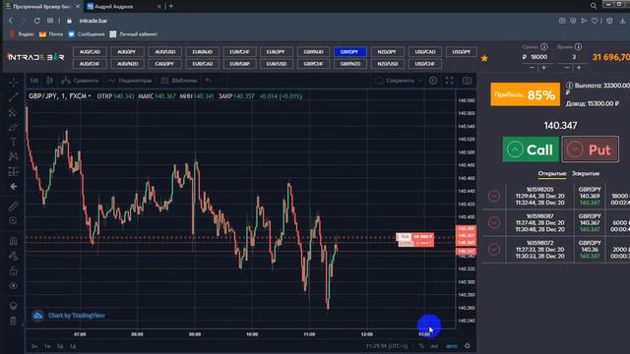This screenshot has width=630, height=354.
Task: Select the ruler measure tool
Action: 13,206
